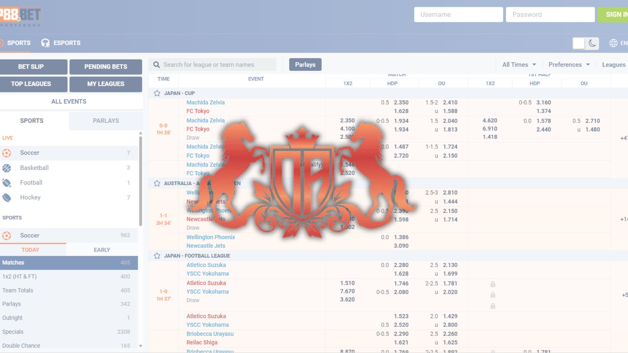Click the Pending Bets button

click(x=106, y=67)
